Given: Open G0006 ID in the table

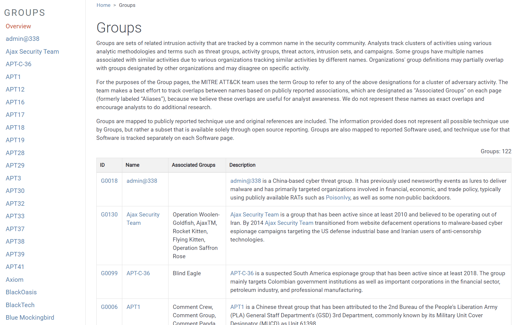Looking at the screenshot, I should click(109, 307).
